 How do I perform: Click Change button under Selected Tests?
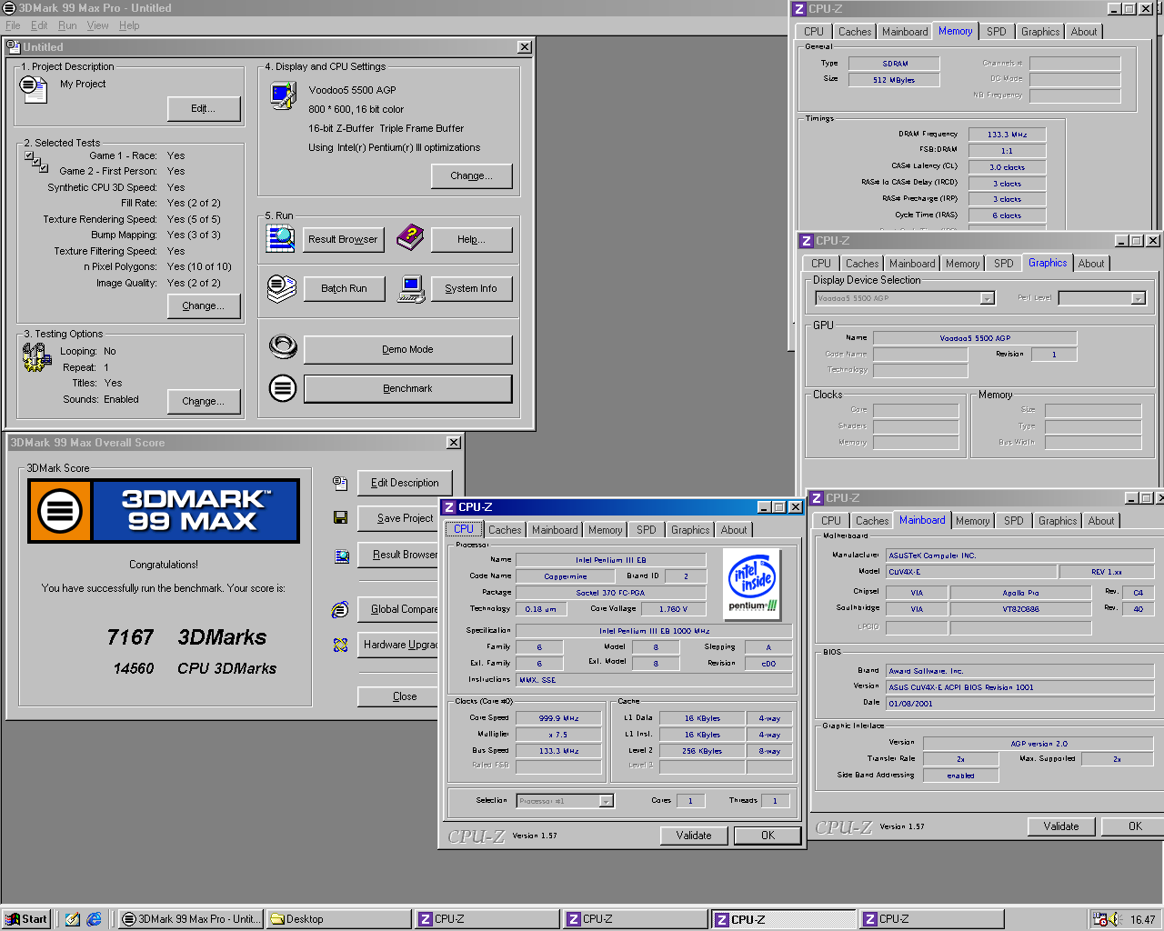pos(204,306)
